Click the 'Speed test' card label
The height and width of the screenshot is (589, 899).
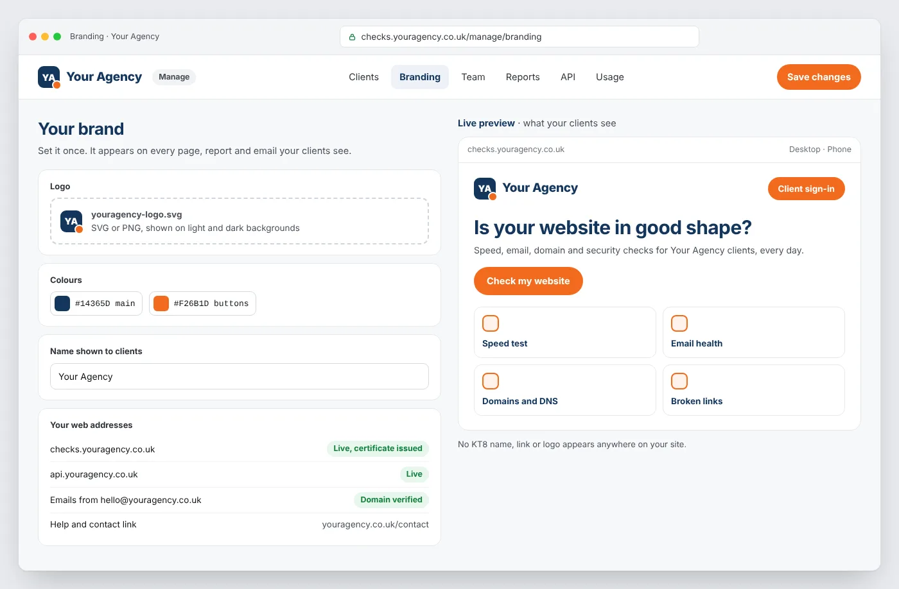[505, 344]
